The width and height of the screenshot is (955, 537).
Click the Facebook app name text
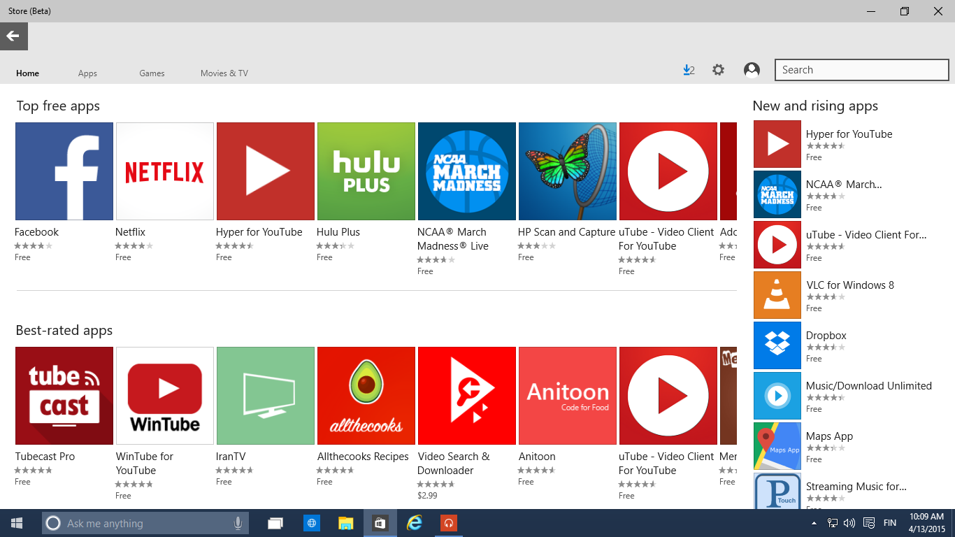click(x=37, y=232)
